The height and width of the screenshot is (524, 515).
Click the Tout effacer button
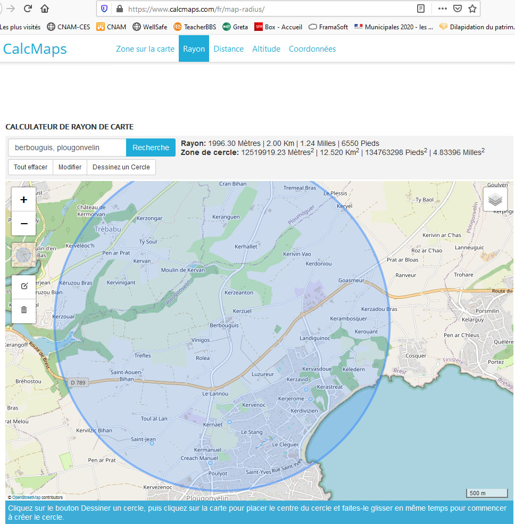[30, 167]
